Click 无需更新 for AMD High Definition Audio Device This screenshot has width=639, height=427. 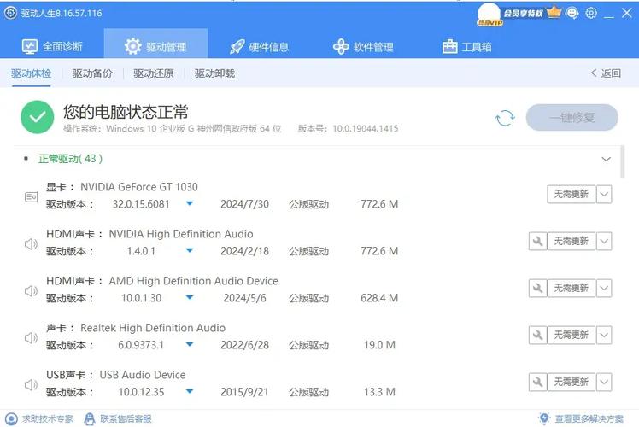tap(571, 288)
